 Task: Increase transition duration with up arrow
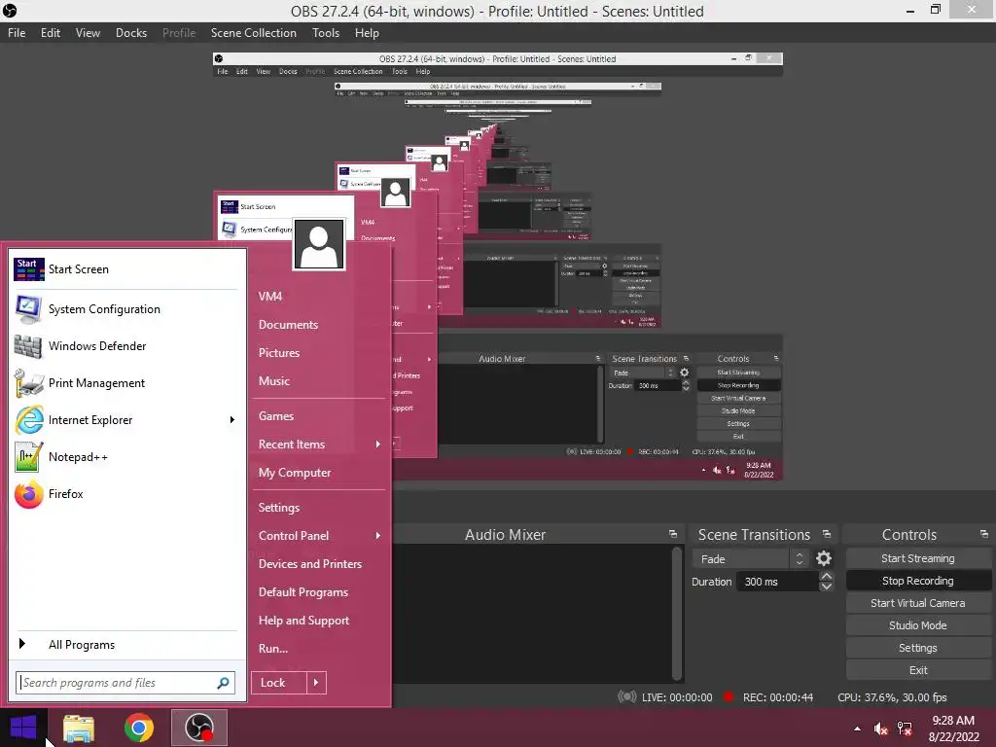click(x=826, y=576)
